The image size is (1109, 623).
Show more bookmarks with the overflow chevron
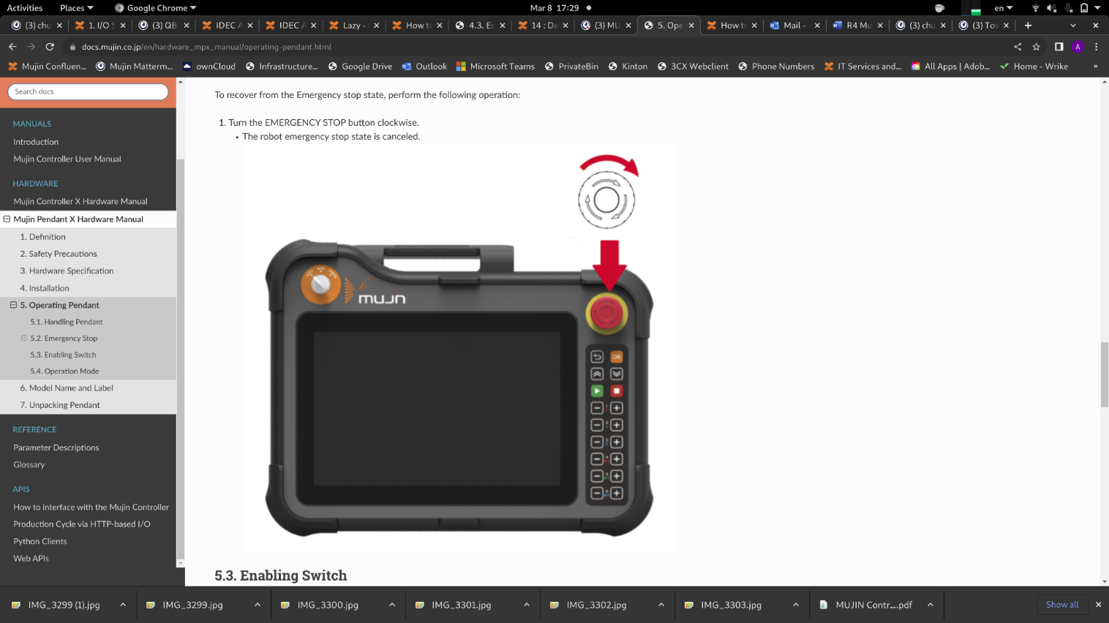(1095, 67)
